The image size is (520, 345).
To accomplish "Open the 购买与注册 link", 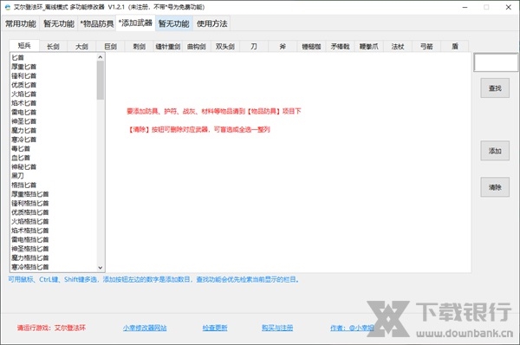I will click(x=277, y=328).
